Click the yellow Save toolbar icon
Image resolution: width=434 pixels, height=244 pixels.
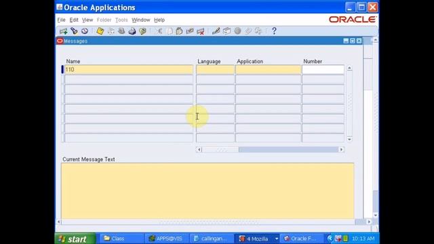(100, 31)
